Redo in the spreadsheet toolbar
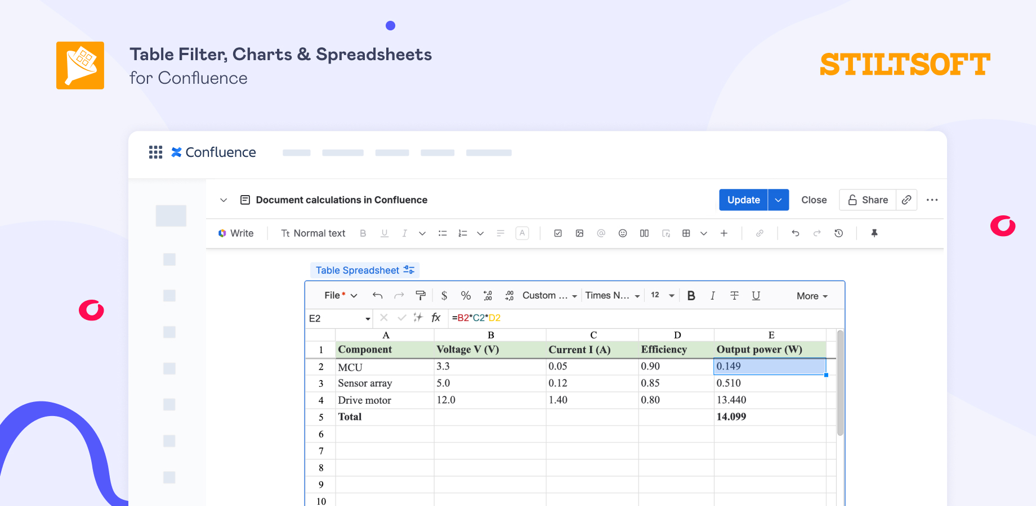This screenshot has height=506, width=1036. [x=399, y=296]
